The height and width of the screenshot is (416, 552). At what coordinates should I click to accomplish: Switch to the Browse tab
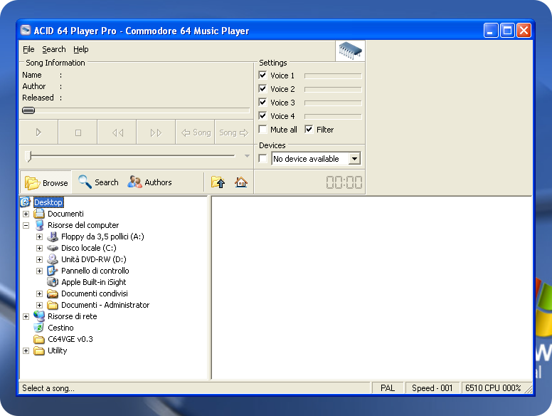[46, 182]
